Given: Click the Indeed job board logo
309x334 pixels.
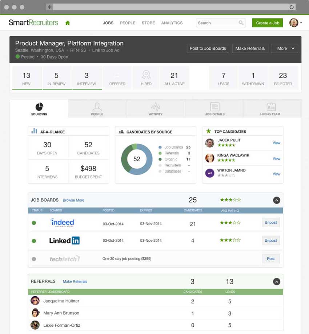Looking at the screenshot, I should point(62,222).
